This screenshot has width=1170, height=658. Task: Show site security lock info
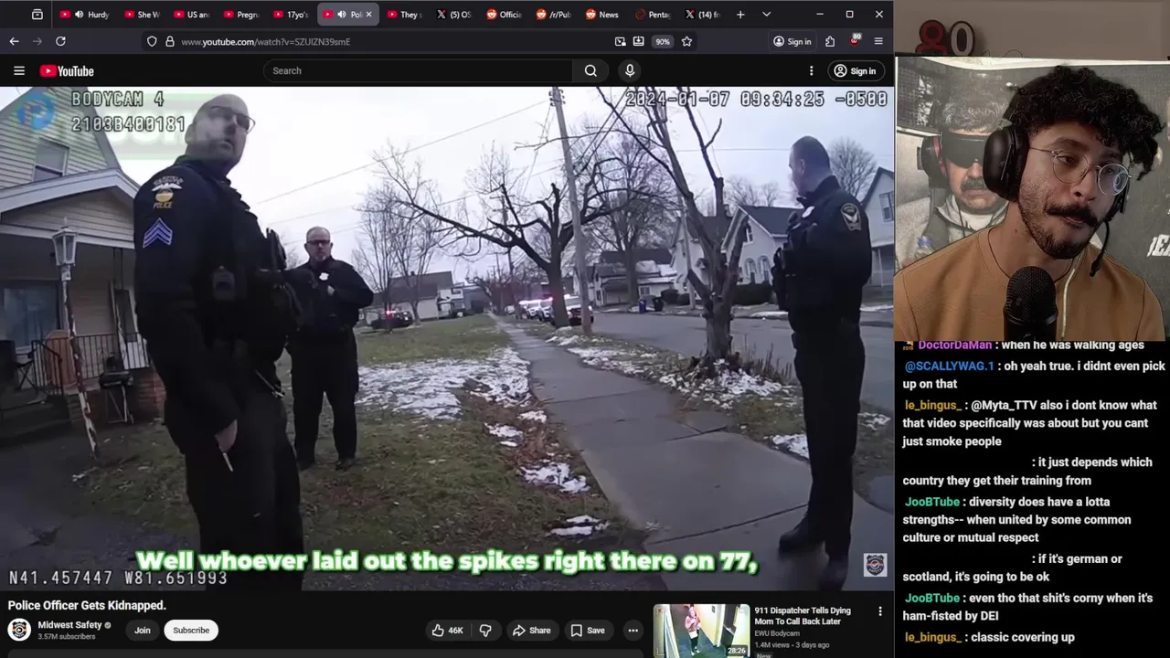click(169, 41)
